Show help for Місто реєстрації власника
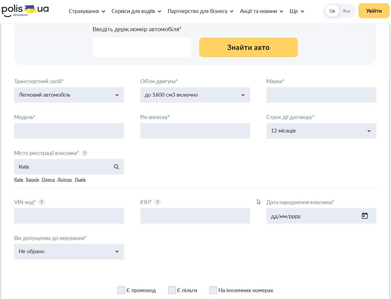The height and width of the screenshot is (299, 391). coord(85,153)
